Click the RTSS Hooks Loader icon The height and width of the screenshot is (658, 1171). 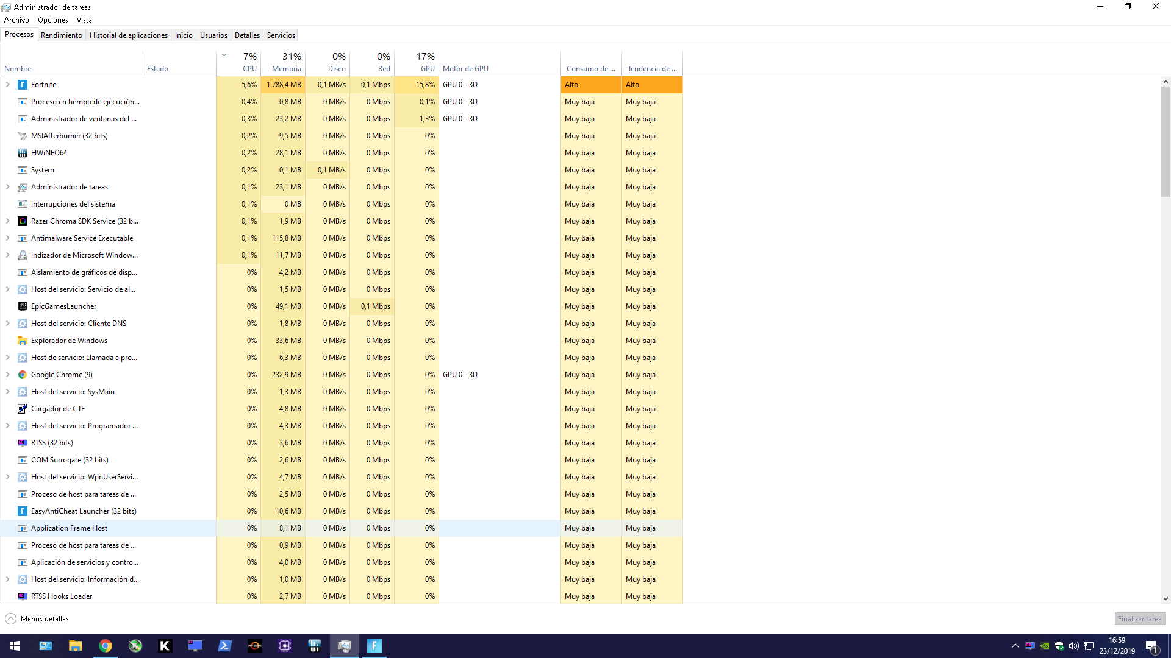pos(23,596)
